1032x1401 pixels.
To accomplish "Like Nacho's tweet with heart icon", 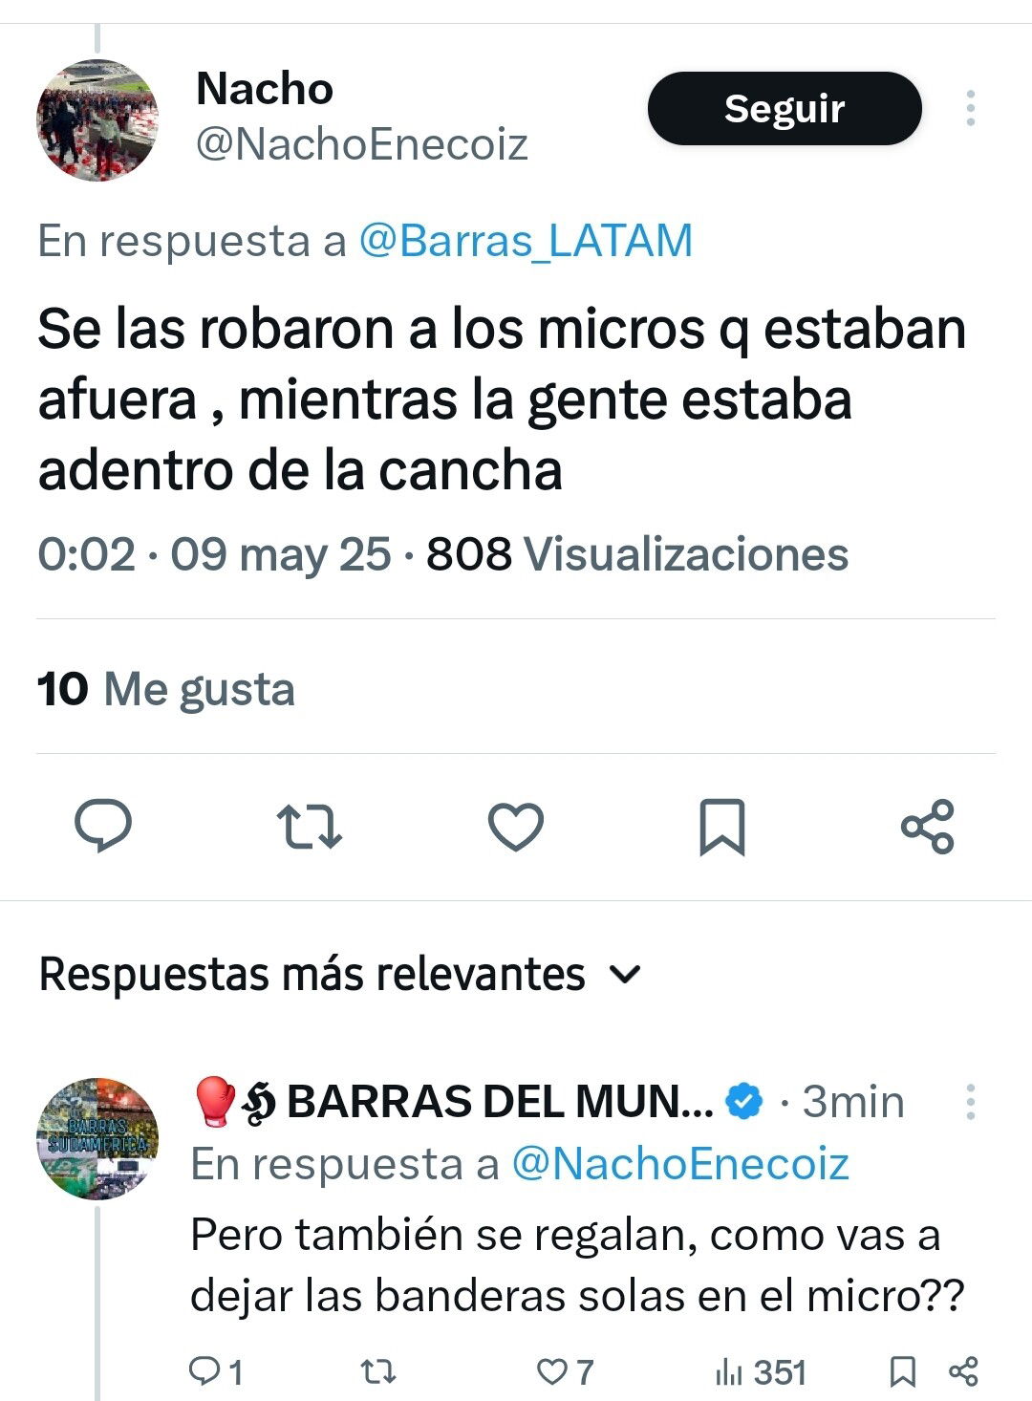I will (516, 827).
